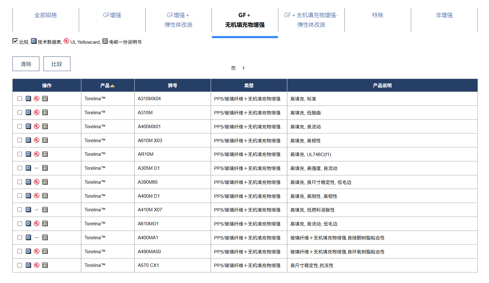Viewport: 489px width, 283px height.
Task: Switch to the 全部规格 tab
Action: (46, 15)
